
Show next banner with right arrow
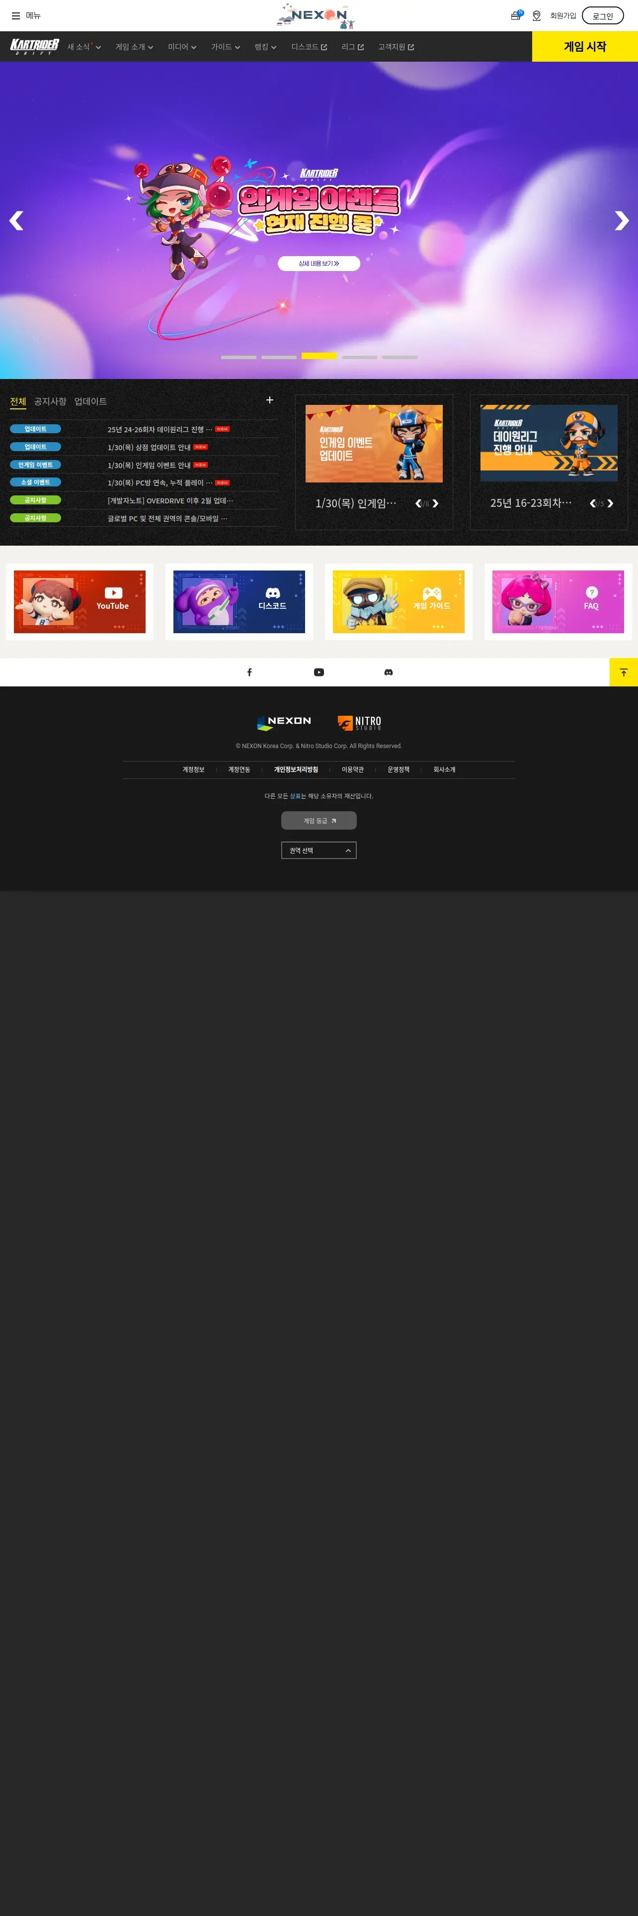pos(622,221)
